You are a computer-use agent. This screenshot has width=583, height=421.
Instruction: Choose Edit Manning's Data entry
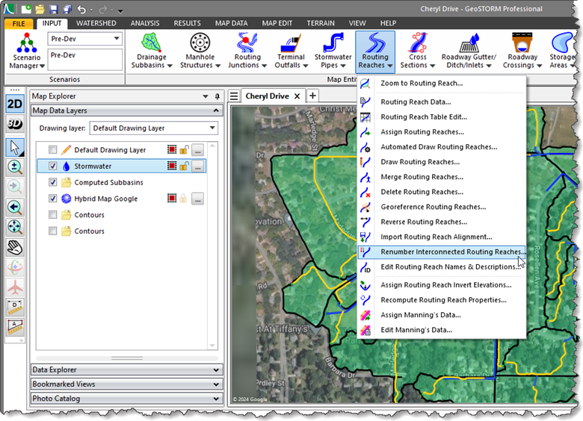[x=442, y=330]
